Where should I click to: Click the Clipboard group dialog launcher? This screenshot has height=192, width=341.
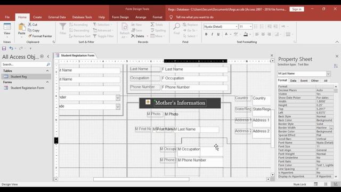[54, 42]
